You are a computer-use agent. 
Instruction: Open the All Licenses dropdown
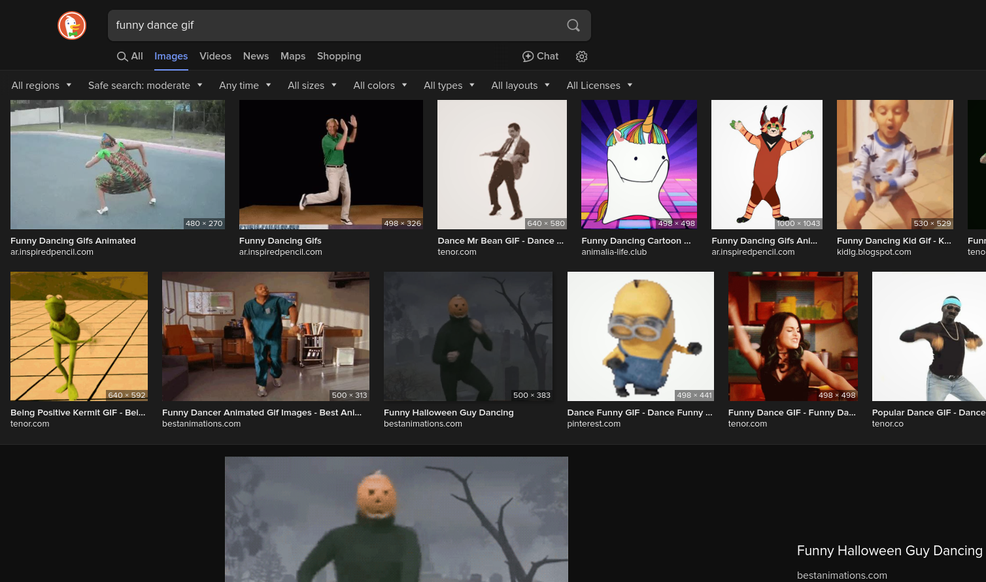[599, 86]
